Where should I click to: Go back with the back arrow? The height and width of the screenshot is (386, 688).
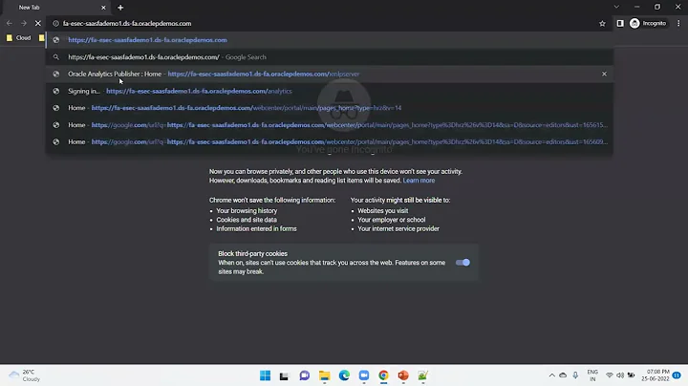(x=10, y=23)
